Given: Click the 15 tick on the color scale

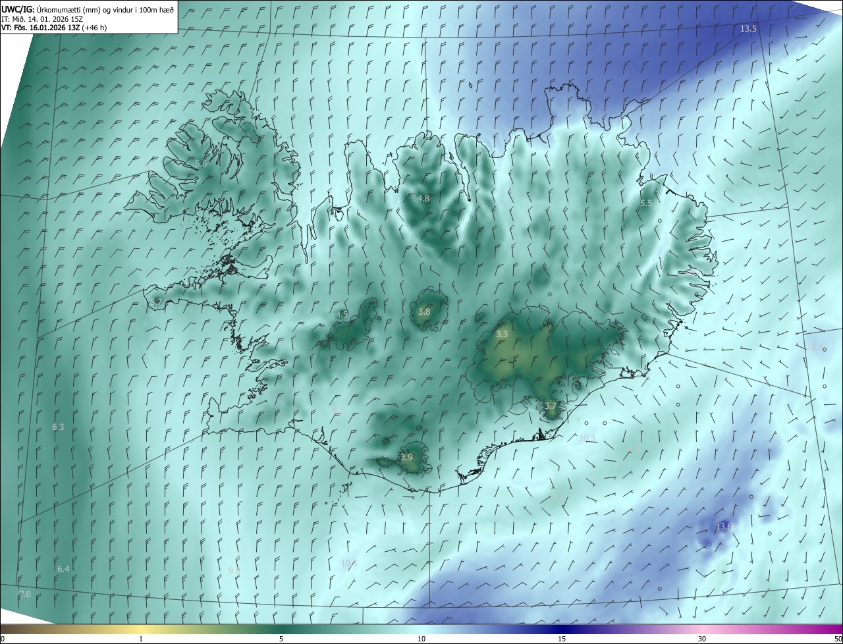Looking at the screenshot, I should tap(562, 639).
